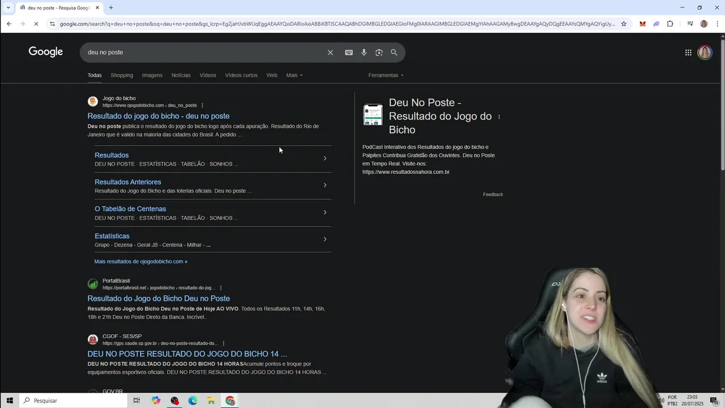Select the 'Todas' results tab
Image resolution: width=725 pixels, height=408 pixels.
[95, 75]
